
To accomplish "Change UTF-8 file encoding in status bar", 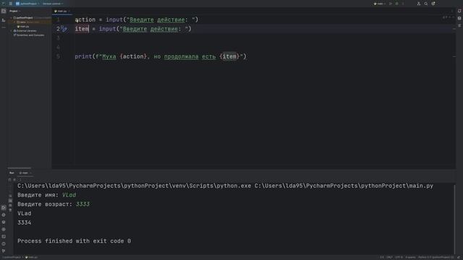I will tap(399, 257).
